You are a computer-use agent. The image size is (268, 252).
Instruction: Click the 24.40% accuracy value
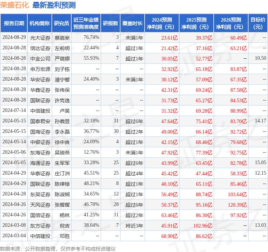(x=91, y=79)
